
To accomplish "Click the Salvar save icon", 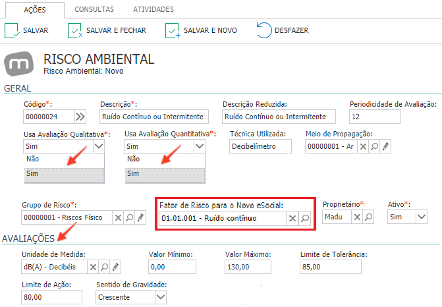I will pos(12,30).
